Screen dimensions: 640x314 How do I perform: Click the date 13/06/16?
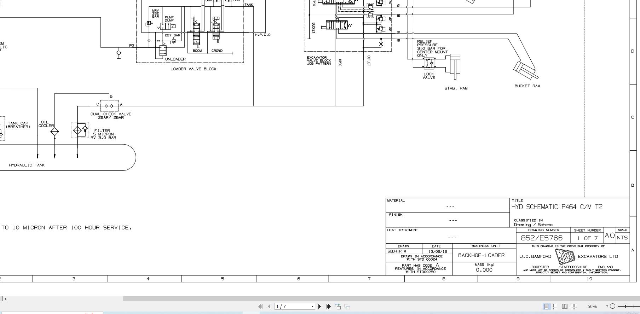coord(438,252)
